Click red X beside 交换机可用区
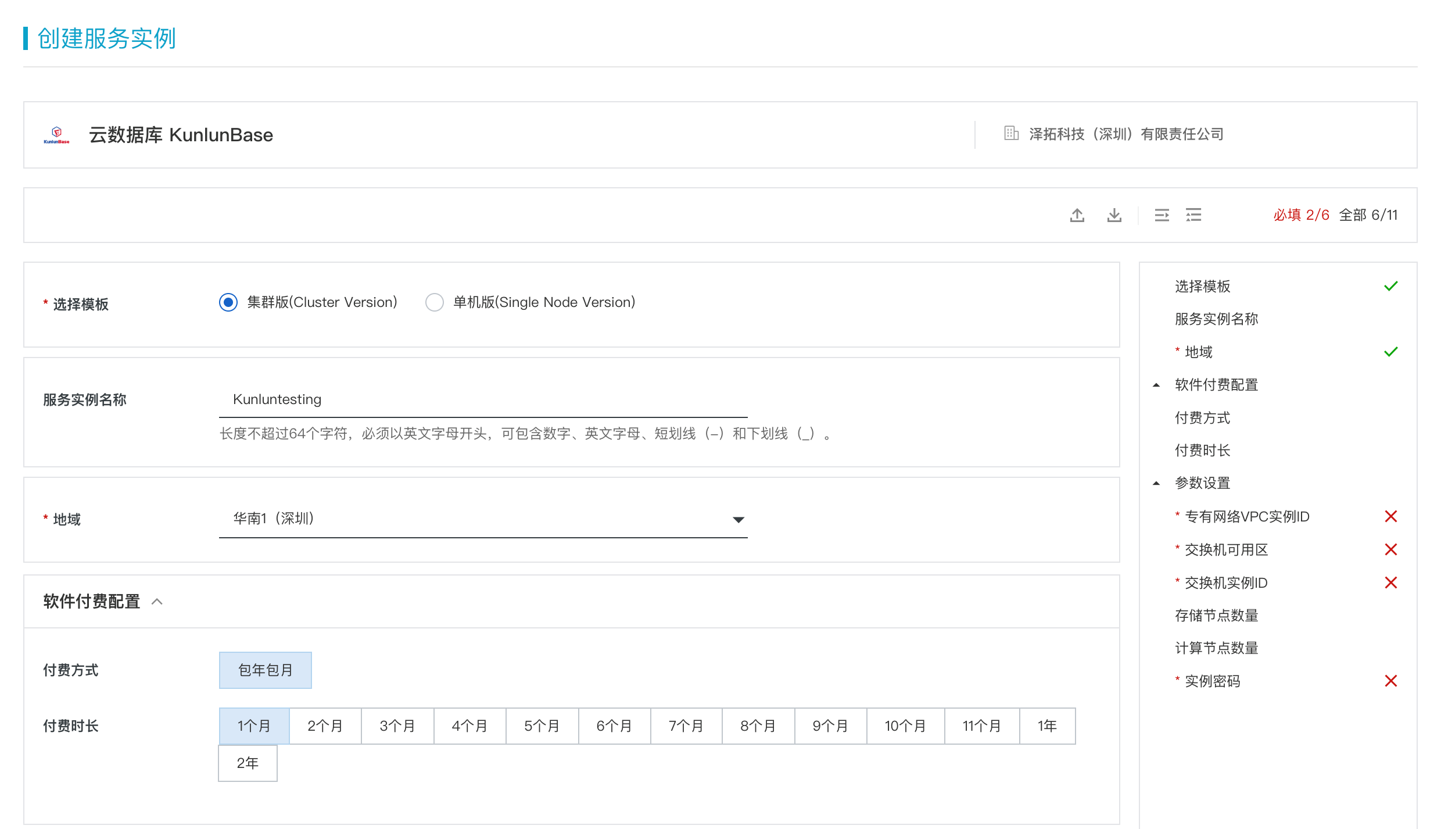Screen dimensions: 1441x829 [x=1390, y=549]
